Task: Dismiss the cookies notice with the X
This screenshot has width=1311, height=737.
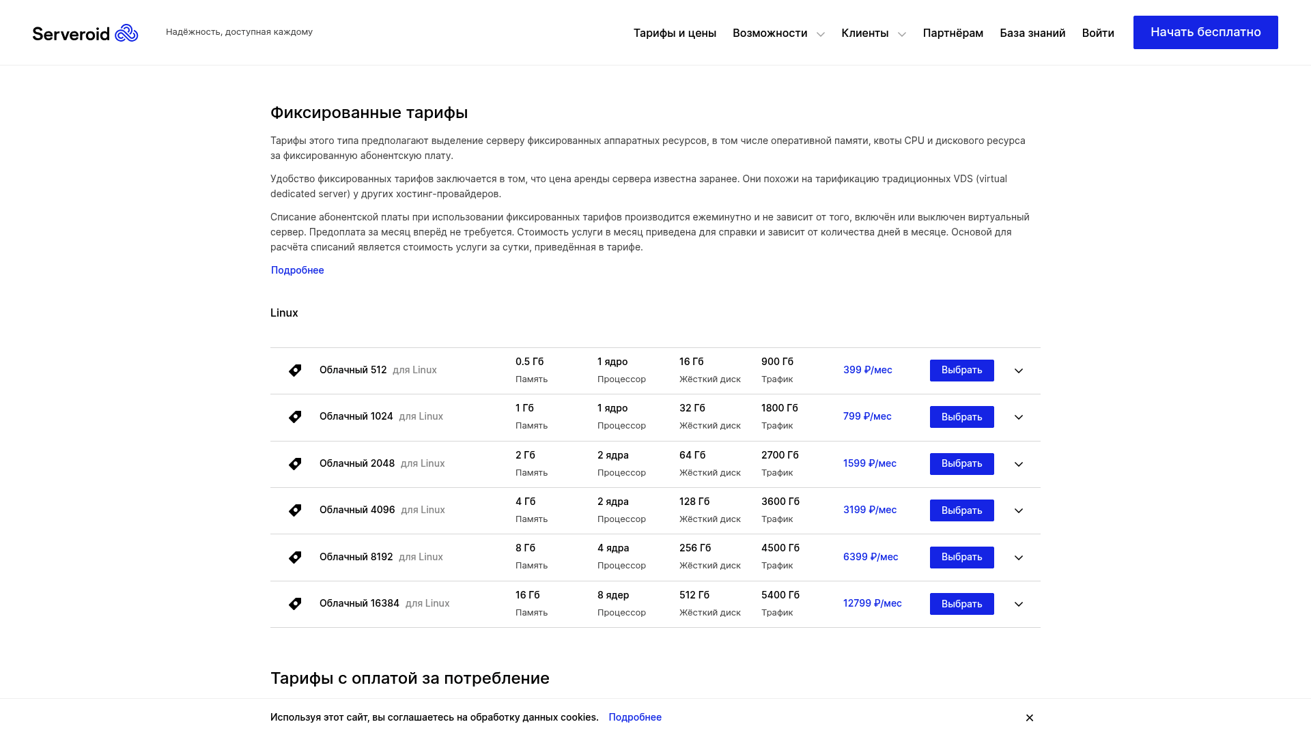Action: [x=1030, y=718]
